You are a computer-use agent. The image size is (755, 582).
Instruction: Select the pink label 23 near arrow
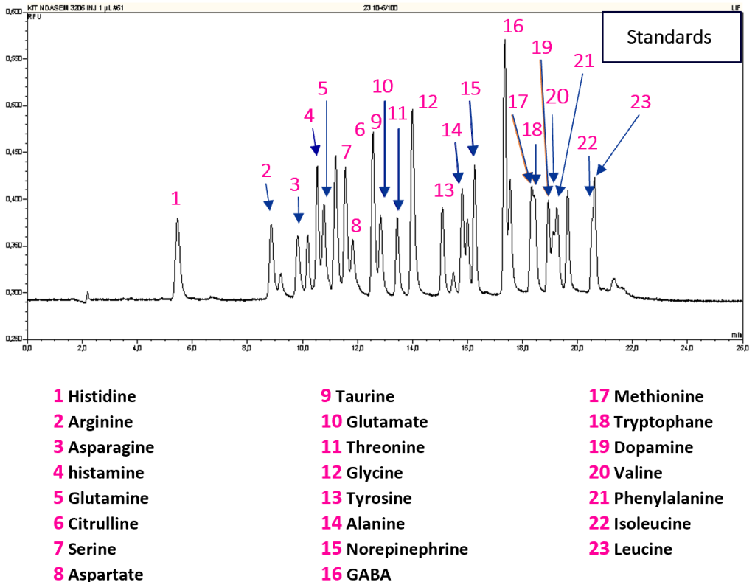coord(641,102)
